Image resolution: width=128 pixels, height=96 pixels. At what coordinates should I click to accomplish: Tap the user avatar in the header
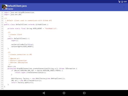tap(4, 7)
